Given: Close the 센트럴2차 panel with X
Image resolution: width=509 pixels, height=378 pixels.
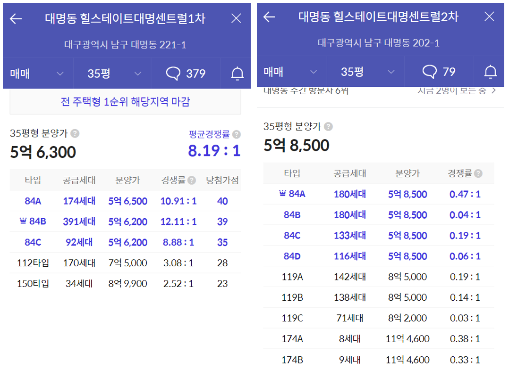Looking at the screenshot, I should [489, 16].
